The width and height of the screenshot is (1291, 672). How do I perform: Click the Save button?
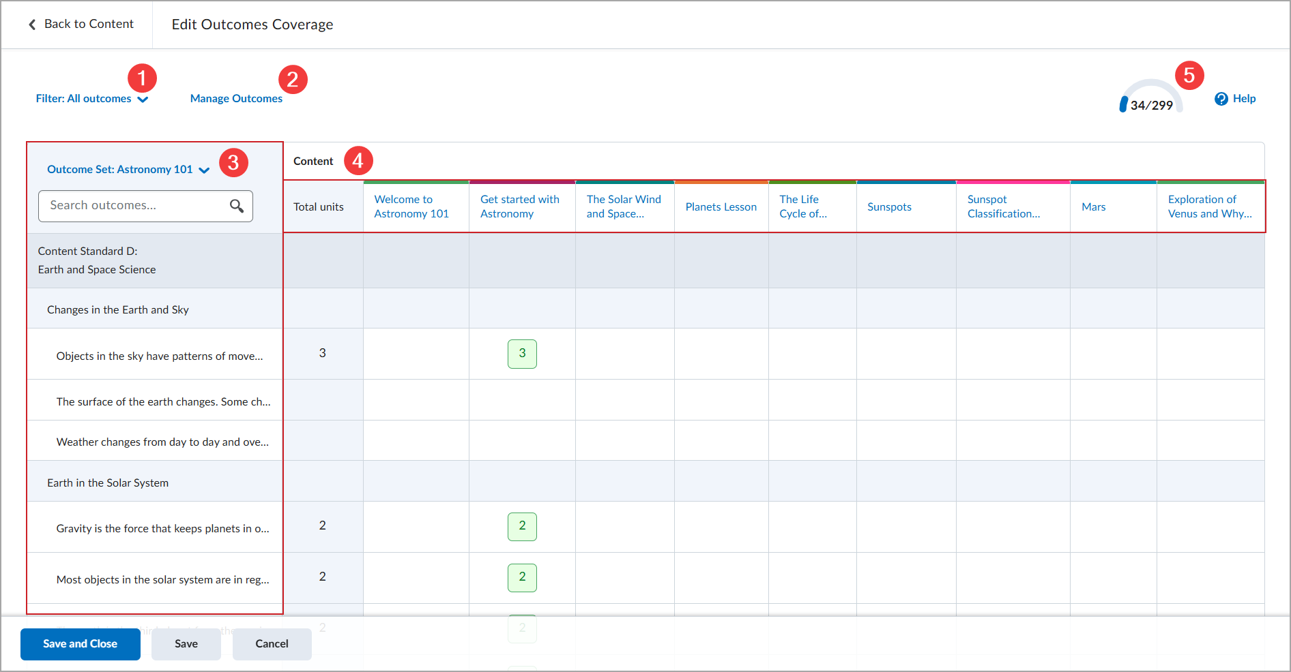tap(186, 644)
